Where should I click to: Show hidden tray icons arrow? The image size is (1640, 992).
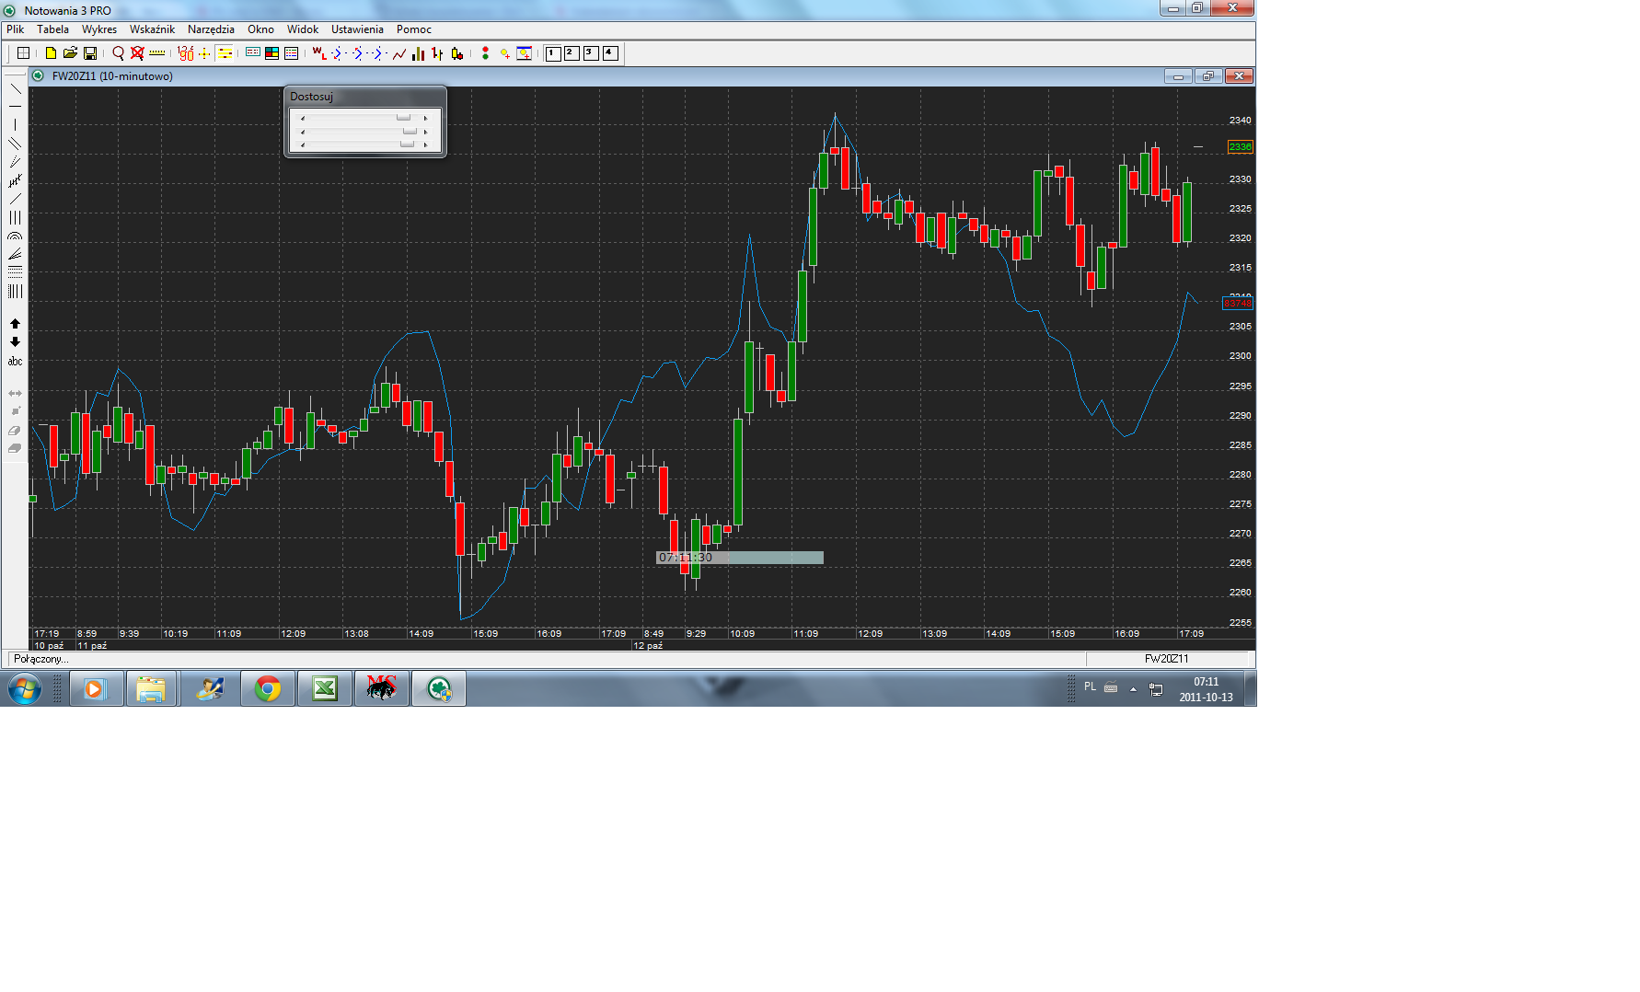coord(1133,688)
